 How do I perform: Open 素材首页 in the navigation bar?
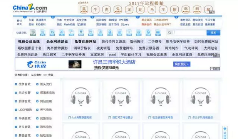(x=19, y=22)
